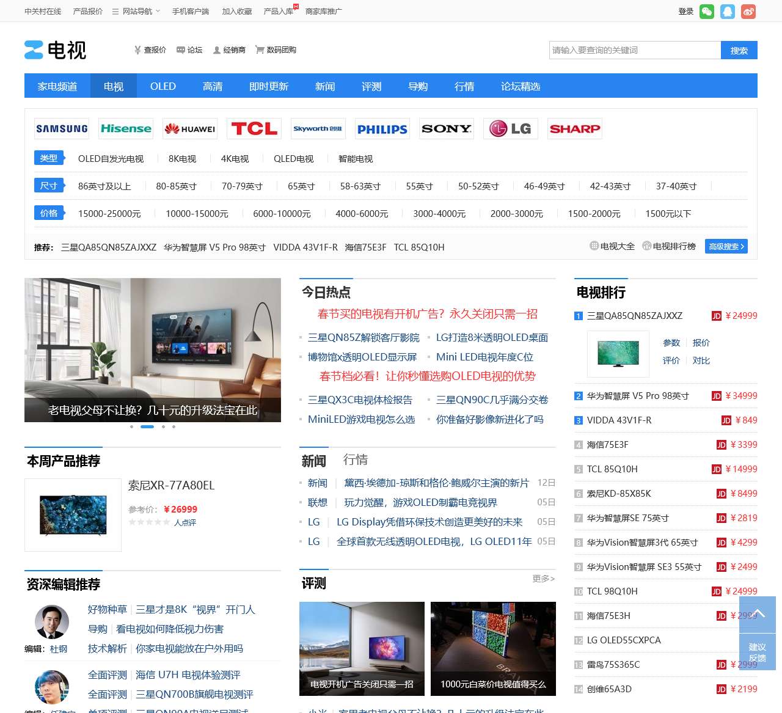Click JD icon beside 三星QA85QN85ZAJXXZ ranking
The image size is (782, 713).
717,316
